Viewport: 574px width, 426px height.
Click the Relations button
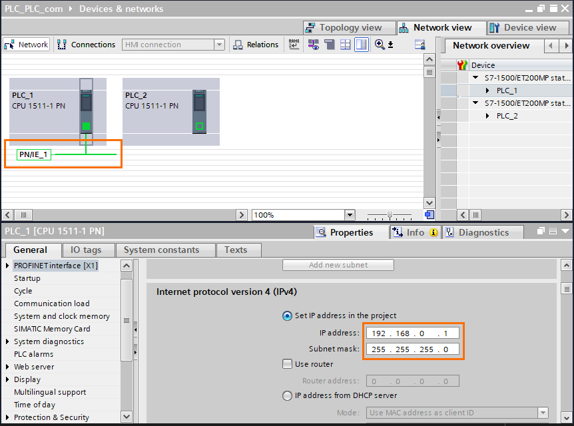[x=256, y=45]
